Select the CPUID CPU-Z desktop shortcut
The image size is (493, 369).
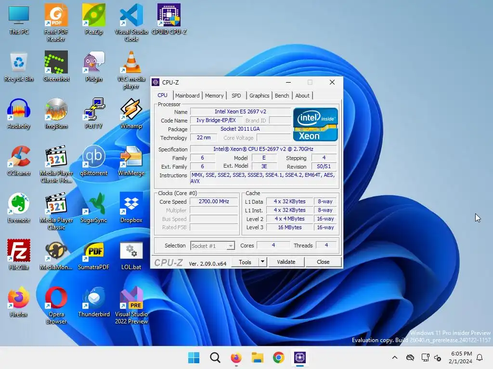(x=169, y=19)
